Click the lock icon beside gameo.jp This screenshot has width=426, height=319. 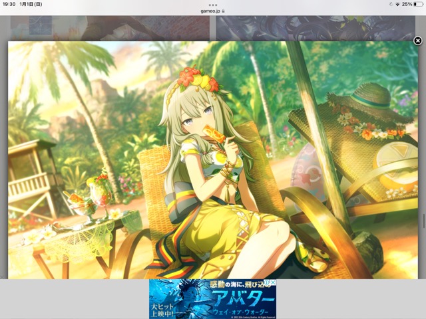(224, 11)
